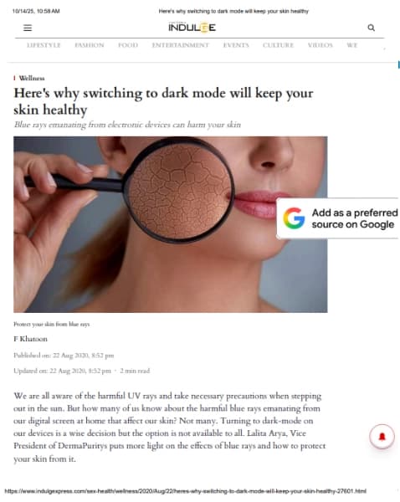Click the Indulge logo
400x502 pixels.
click(x=192, y=28)
